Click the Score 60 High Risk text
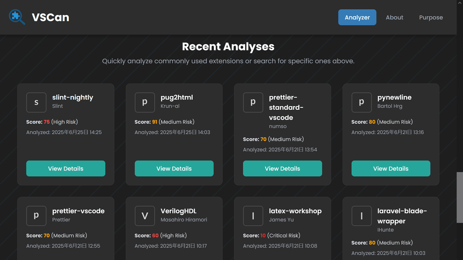 [161, 235]
